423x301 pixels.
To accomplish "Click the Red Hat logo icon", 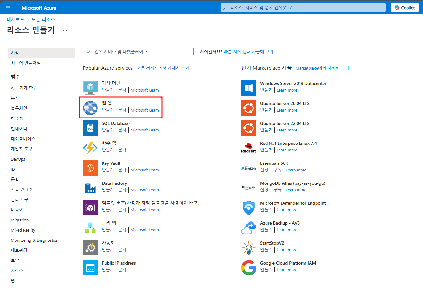I will (249, 148).
